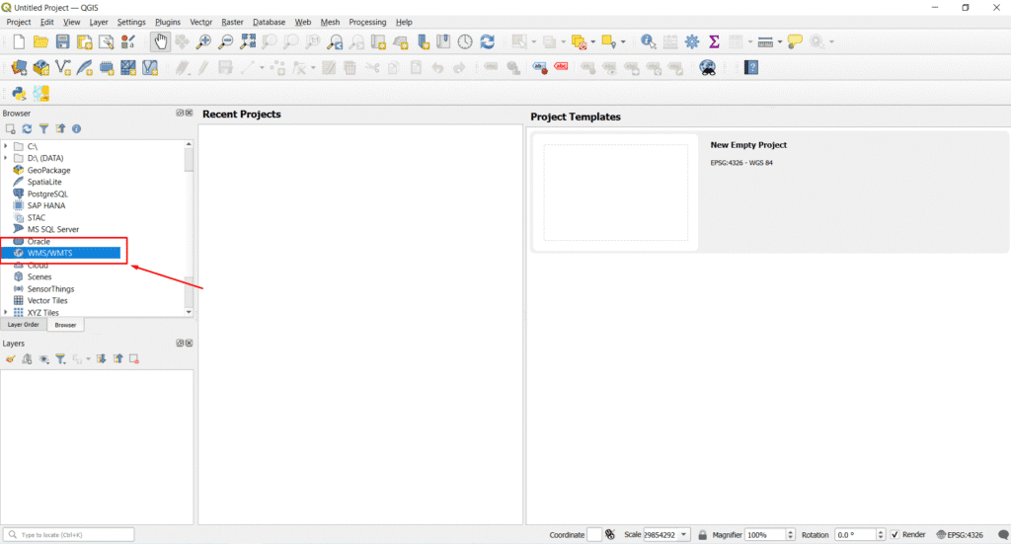Switch to the Browser tab
The width and height of the screenshot is (1011, 544).
[x=65, y=326]
